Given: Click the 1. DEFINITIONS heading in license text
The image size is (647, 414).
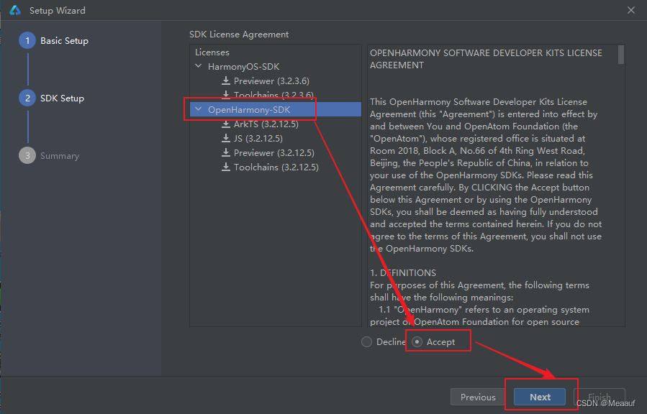Looking at the screenshot, I should tap(403, 272).
